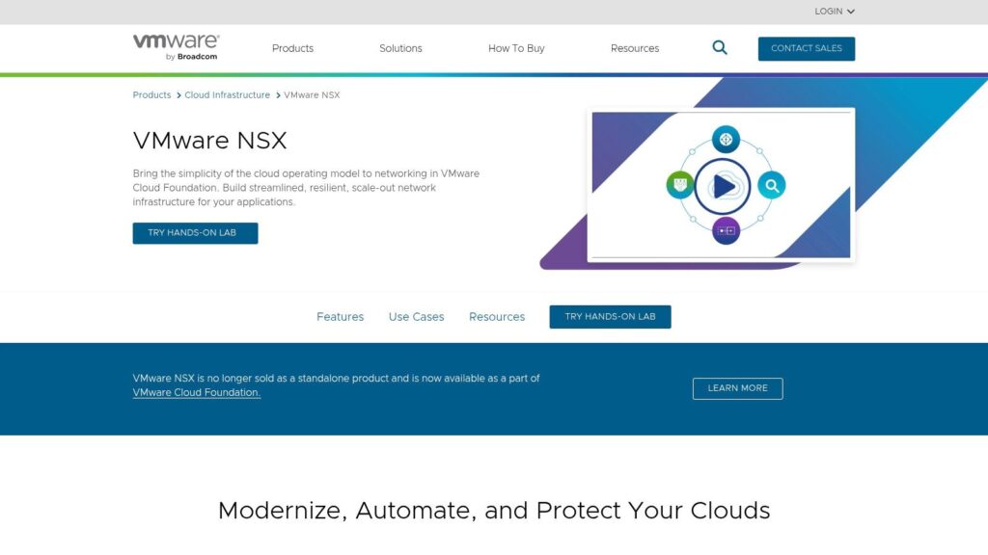Click TRY HANDS-ON LAB under NSX description
This screenshot has width=988, height=555.
tap(195, 233)
